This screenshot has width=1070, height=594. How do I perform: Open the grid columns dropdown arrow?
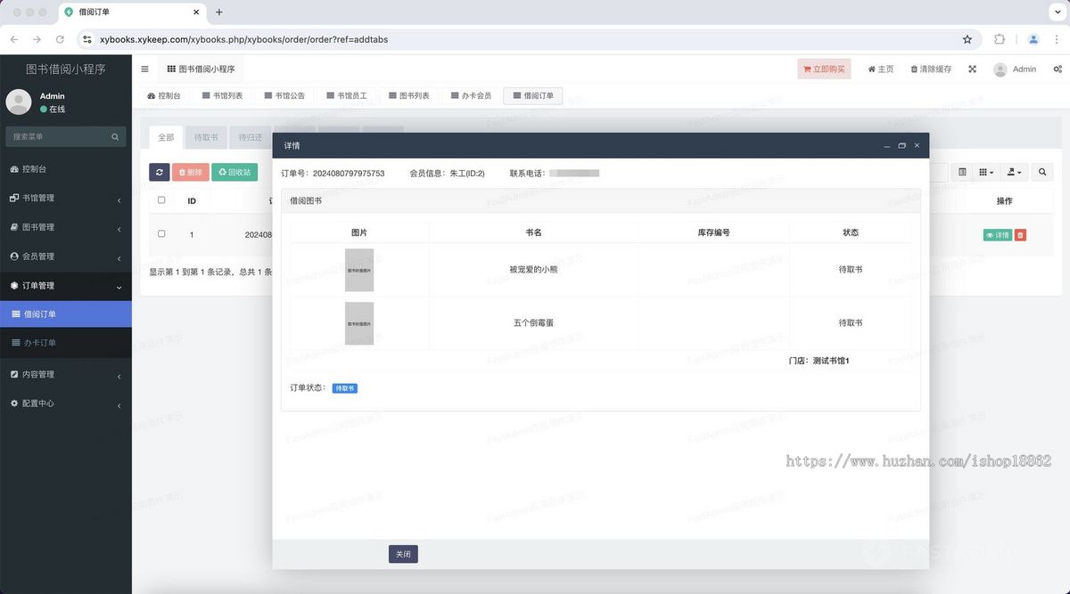(x=992, y=172)
